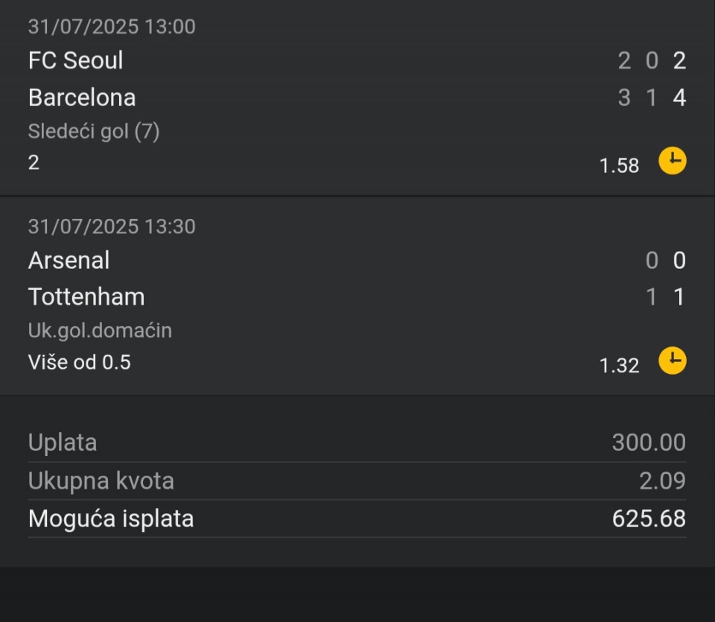The width and height of the screenshot is (715, 622).
Task: Click the Moguća isplata amount 625.68
Action: coord(649,518)
